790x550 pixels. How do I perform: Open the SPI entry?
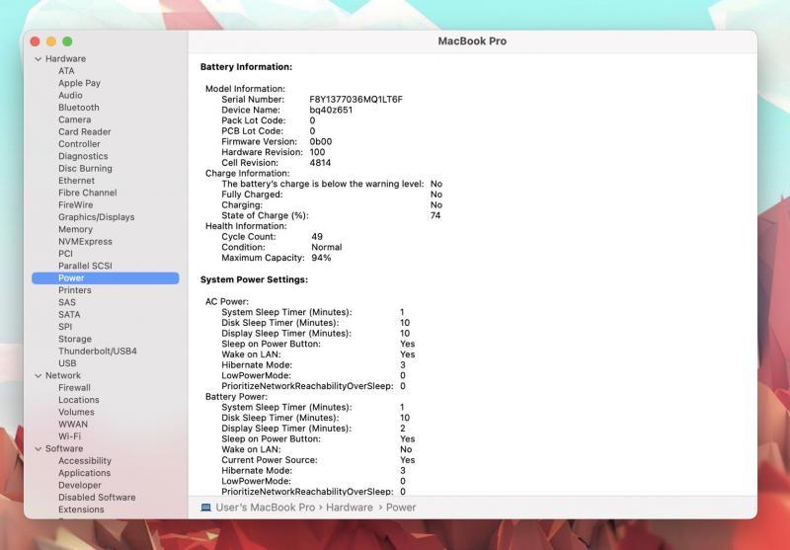tap(65, 327)
